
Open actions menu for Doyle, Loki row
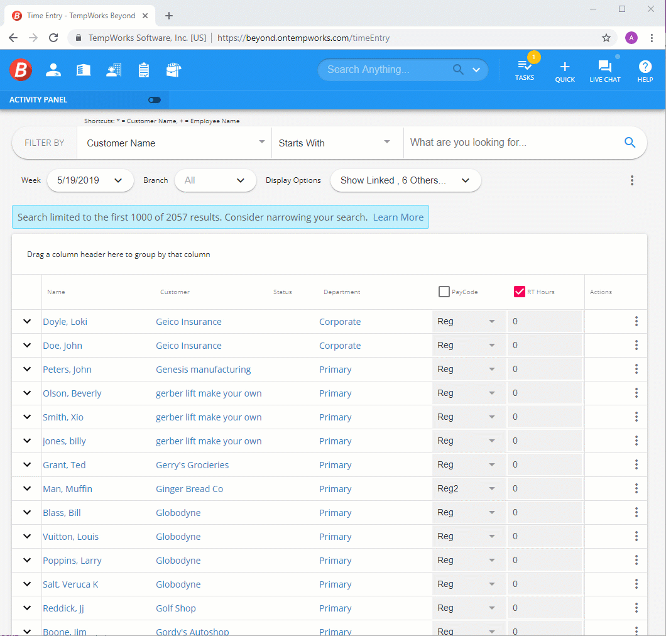[x=636, y=321]
